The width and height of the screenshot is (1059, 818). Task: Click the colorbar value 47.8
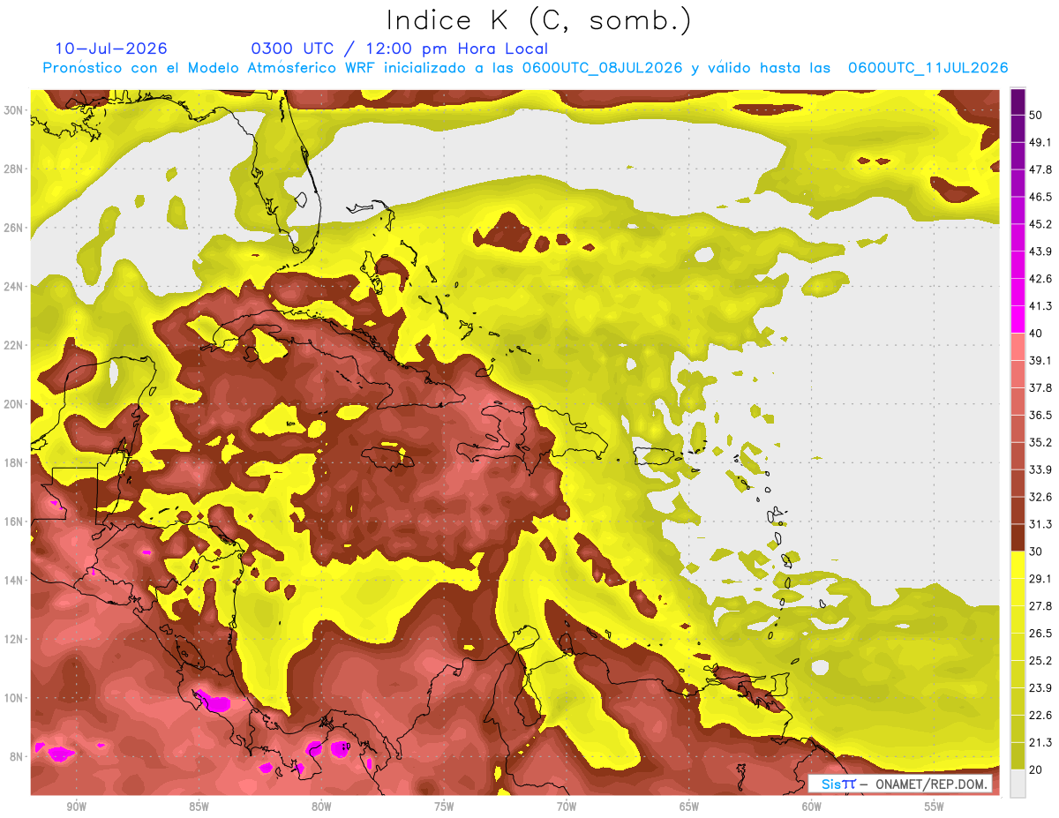pos(1040,169)
